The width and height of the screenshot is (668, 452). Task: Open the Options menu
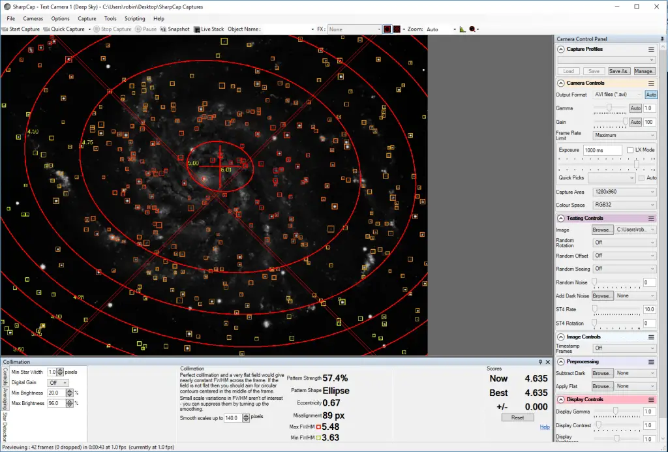60,18
